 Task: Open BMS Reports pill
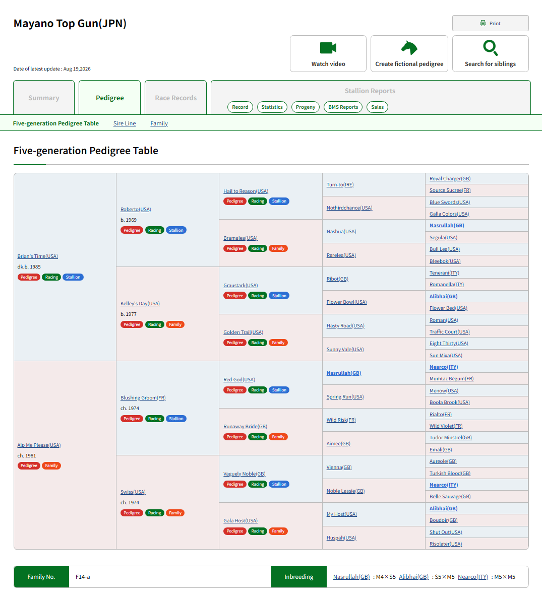pyautogui.click(x=343, y=107)
